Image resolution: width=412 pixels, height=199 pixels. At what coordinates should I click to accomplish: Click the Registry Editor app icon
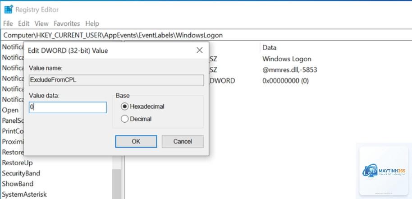coord(9,9)
